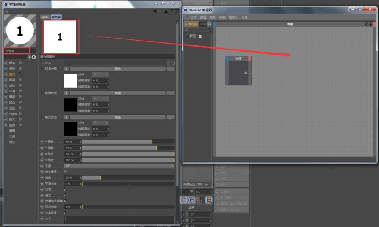Click the grid icon left of XPresso 文件 menu
Screen dimensions: 379x227
(x=187, y=17)
